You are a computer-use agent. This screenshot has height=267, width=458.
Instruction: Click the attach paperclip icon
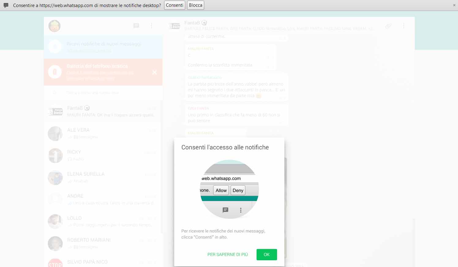389,26
